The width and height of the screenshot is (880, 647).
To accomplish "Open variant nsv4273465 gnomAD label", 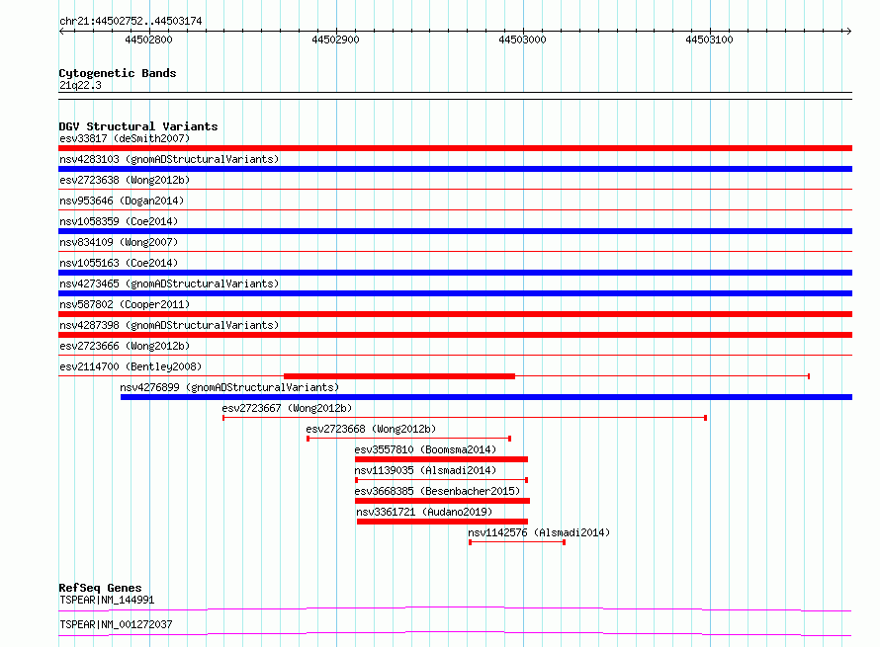I will coord(169,283).
